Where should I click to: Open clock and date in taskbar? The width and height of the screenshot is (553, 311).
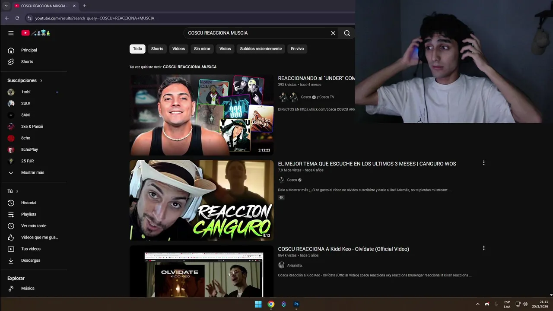(540, 304)
